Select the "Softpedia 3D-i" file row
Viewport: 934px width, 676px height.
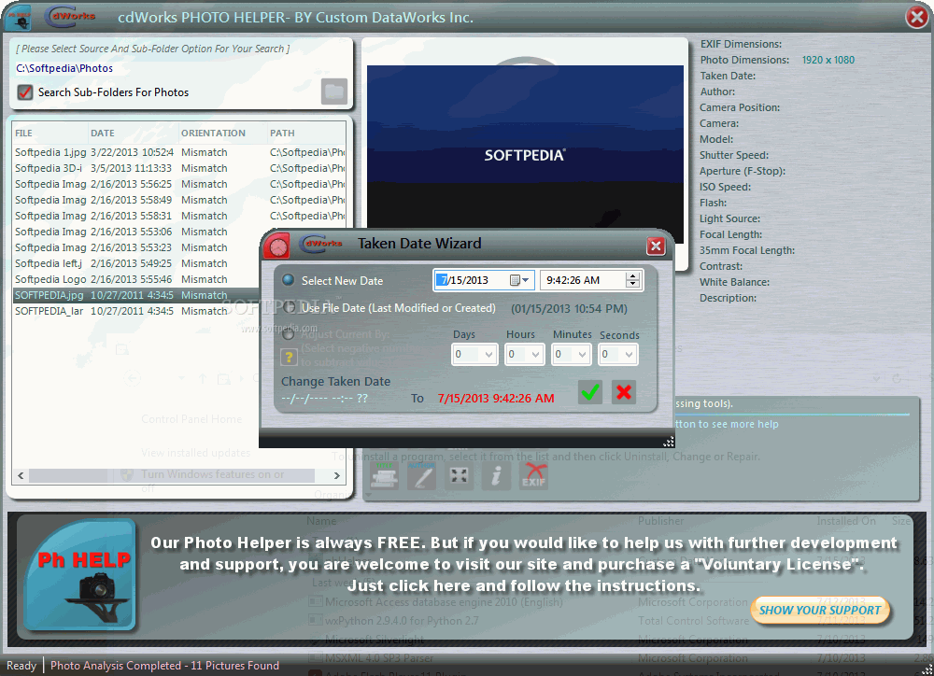(x=178, y=169)
